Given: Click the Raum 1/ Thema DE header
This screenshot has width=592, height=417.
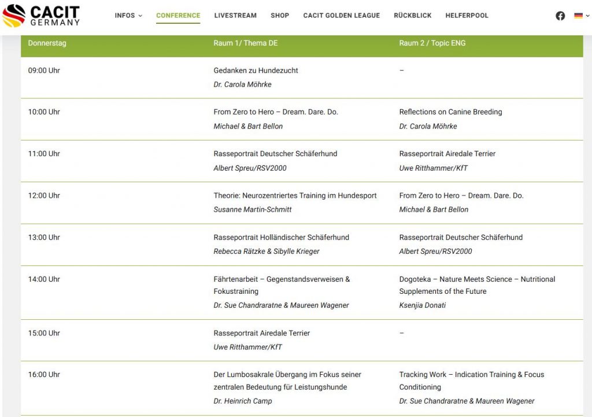Looking at the screenshot, I should [x=245, y=43].
